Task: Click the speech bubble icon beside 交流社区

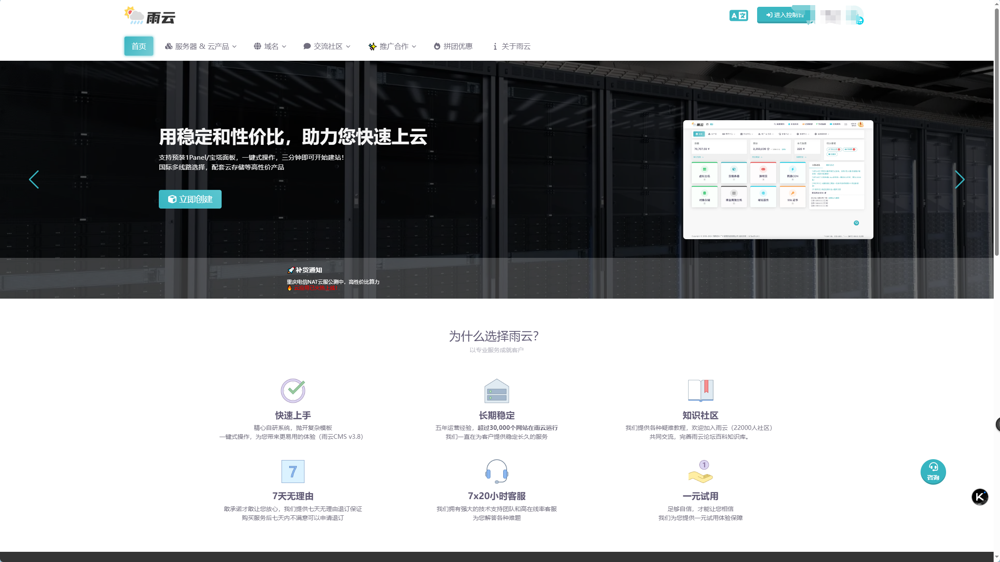Action: coord(307,46)
